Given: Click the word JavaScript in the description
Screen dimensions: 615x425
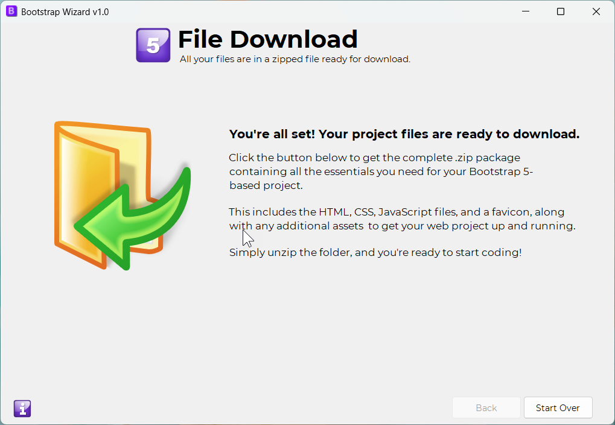Looking at the screenshot, I should pos(405,212).
